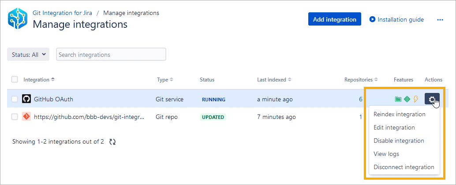Open the github.com/bbb-devs repo link
Image resolution: width=456 pixels, height=185 pixels.
(x=89, y=117)
